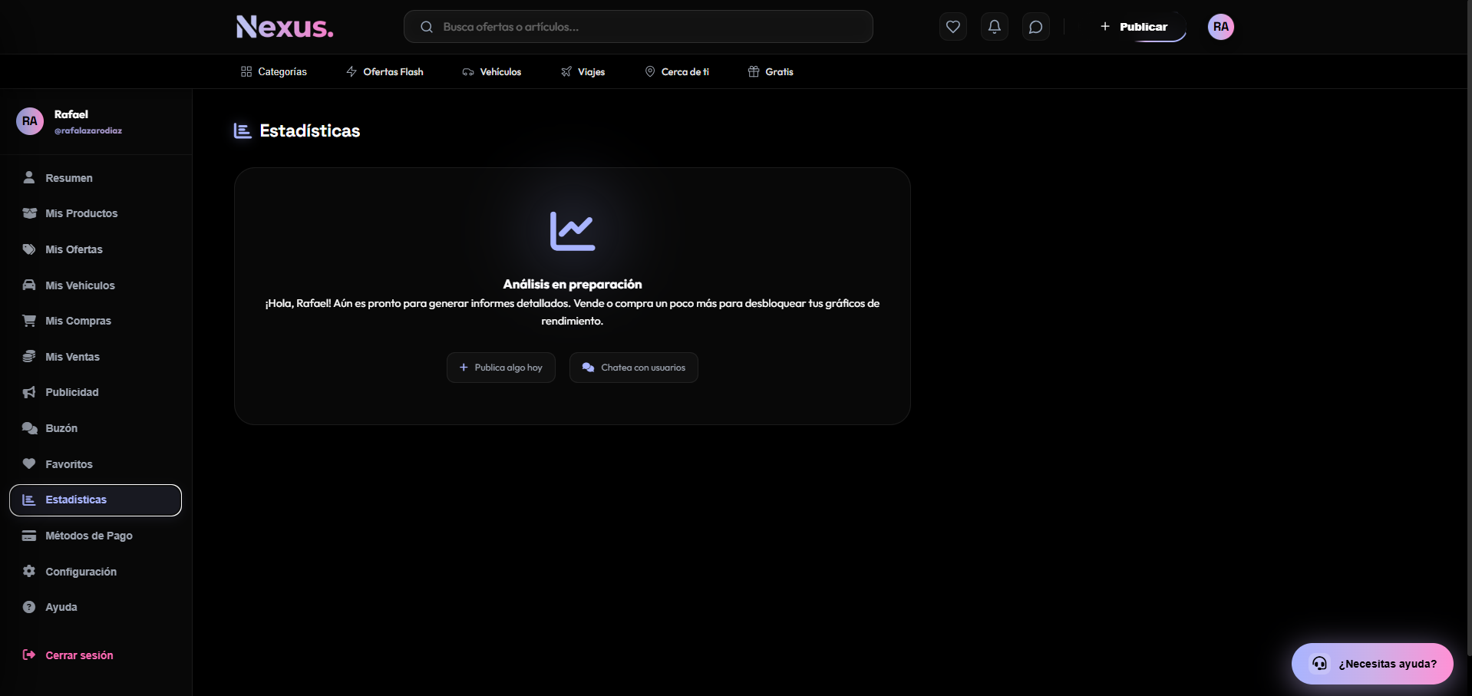Open messages chat bubble icon in header
This screenshot has height=696, width=1472.
pos(1036,27)
